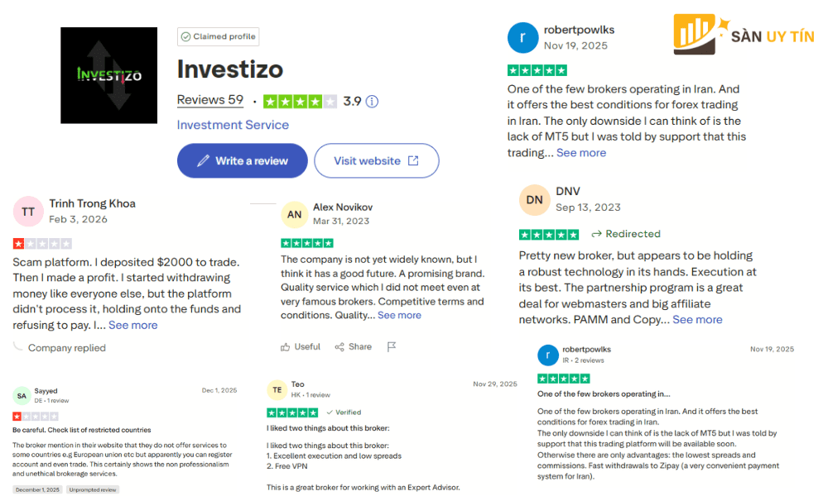Expand DNV's review with See more
This screenshot has height=496, width=828.
(x=697, y=319)
